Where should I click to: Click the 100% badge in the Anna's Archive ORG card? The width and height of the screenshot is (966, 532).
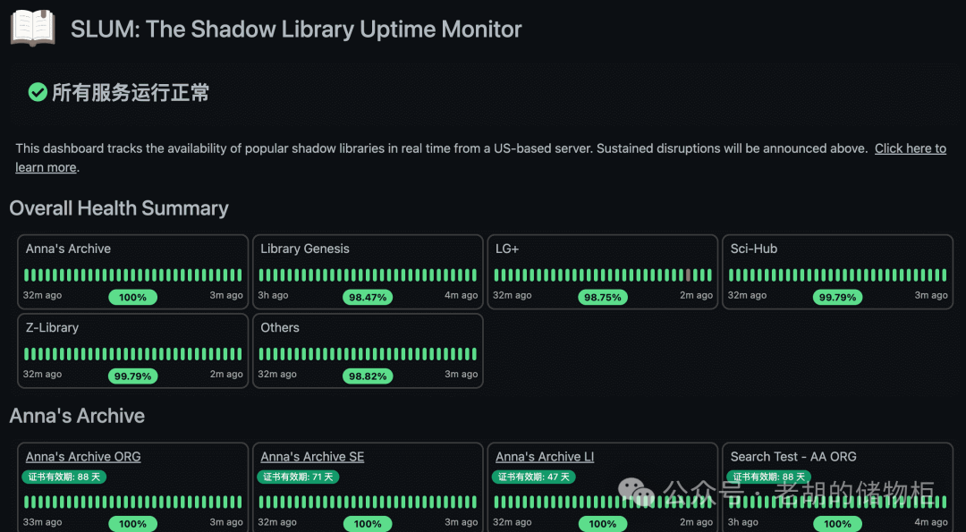(133, 524)
